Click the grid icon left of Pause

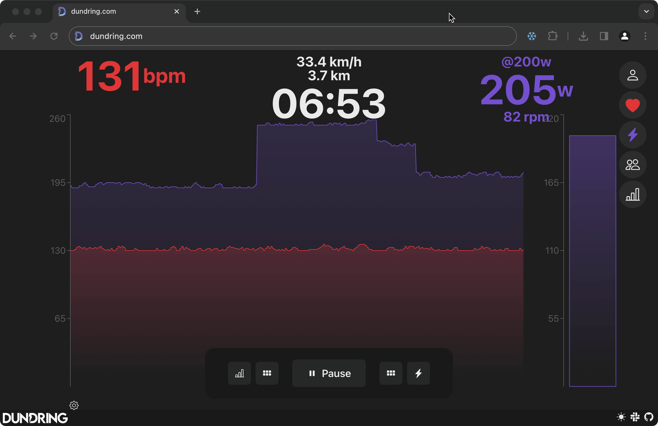pos(267,373)
